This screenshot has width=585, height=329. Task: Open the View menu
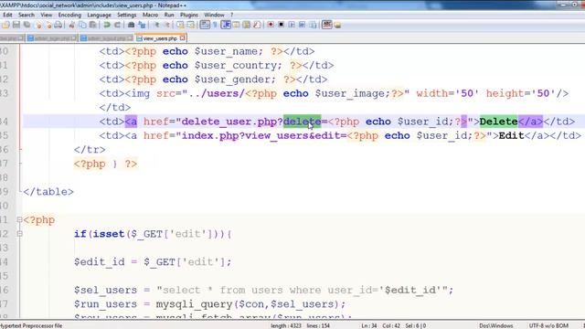pos(47,15)
